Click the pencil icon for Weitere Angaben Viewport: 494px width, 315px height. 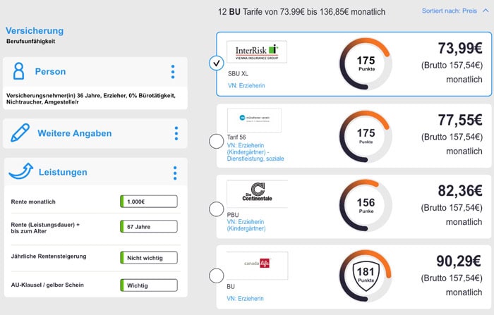(x=20, y=132)
